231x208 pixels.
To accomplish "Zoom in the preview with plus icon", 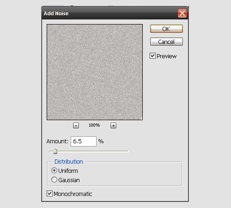I will pyautogui.click(x=113, y=125).
